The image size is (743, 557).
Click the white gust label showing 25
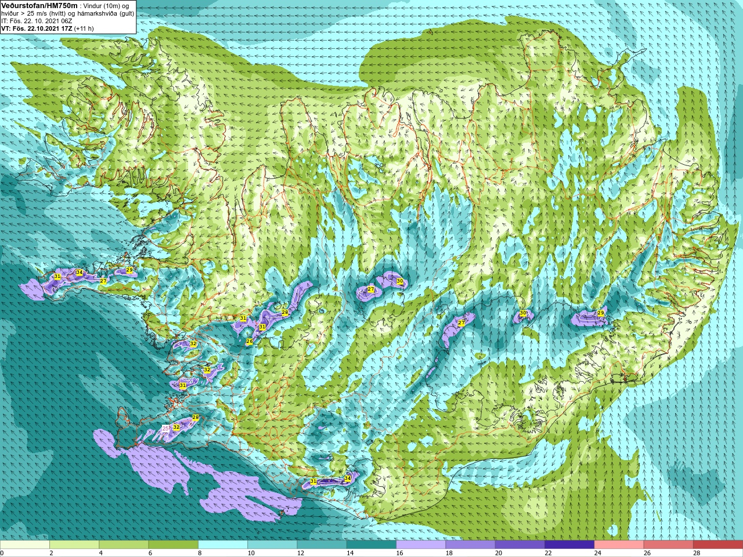[165, 428]
